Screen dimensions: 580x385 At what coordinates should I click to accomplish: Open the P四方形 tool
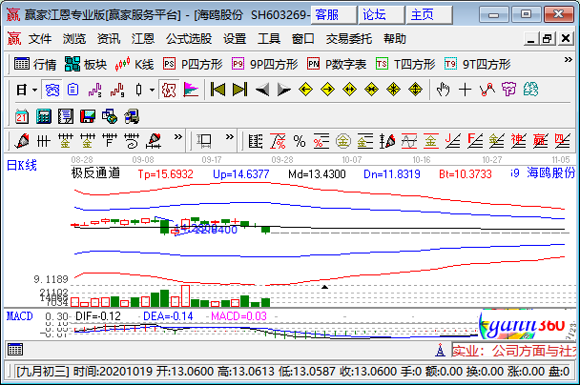193,64
